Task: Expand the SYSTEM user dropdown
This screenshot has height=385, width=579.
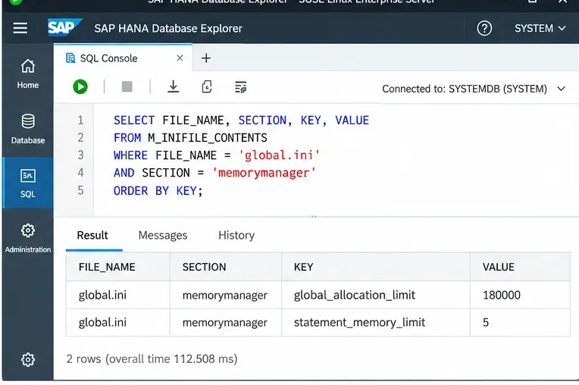Action: pyautogui.click(x=540, y=29)
